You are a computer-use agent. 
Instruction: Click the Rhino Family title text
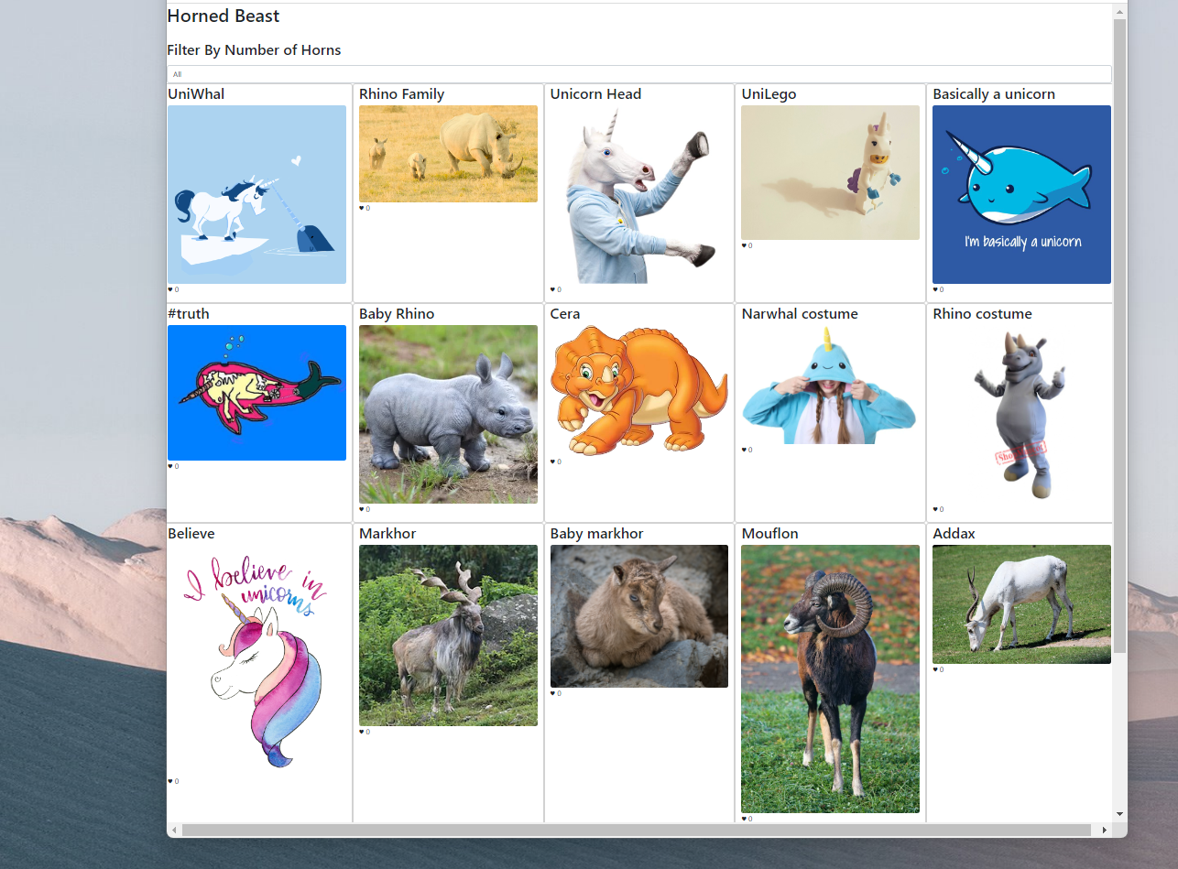[x=401, y=94]
